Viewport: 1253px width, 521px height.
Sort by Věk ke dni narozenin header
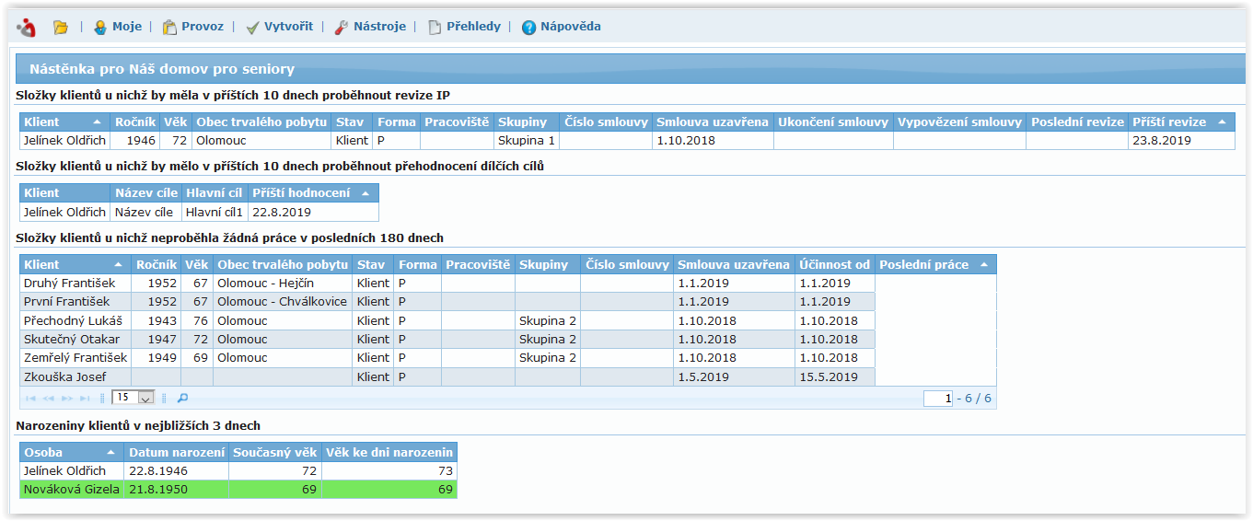click(389, 452)
